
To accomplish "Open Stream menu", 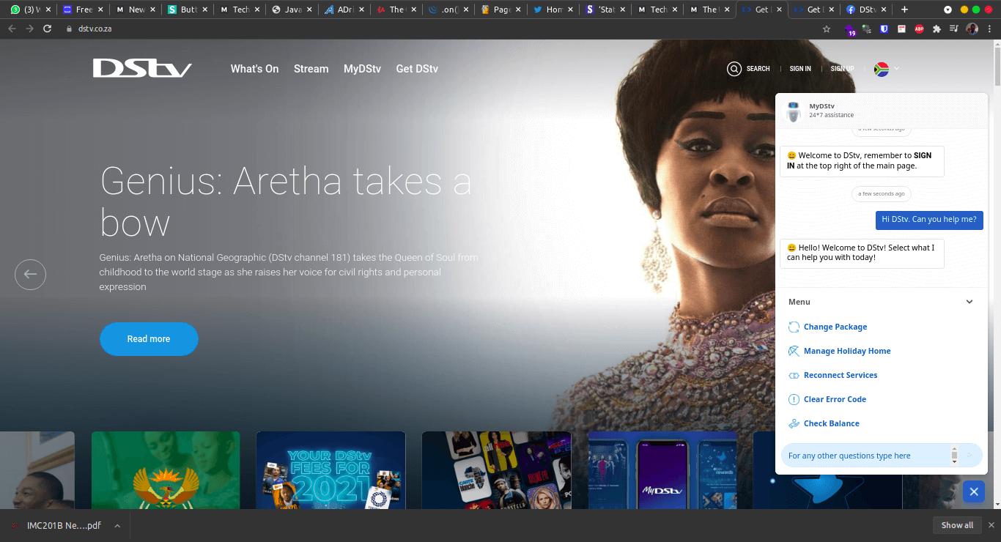I will tap(311, 69).
